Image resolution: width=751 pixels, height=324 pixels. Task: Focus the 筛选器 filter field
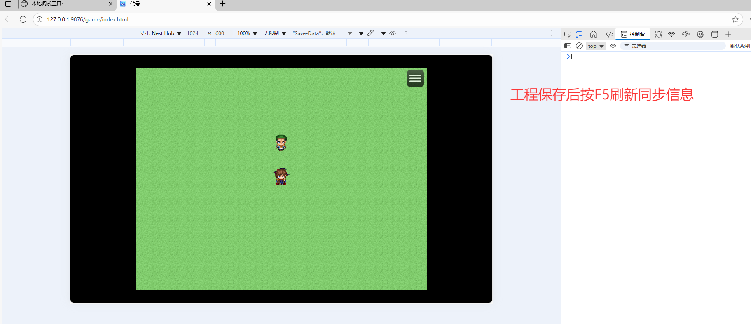(674, 46)
